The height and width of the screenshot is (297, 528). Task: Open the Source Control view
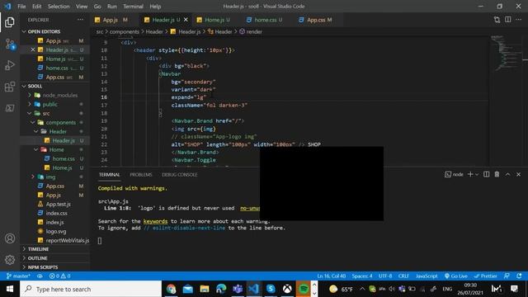pyautogui.click(x=10, y=44)
